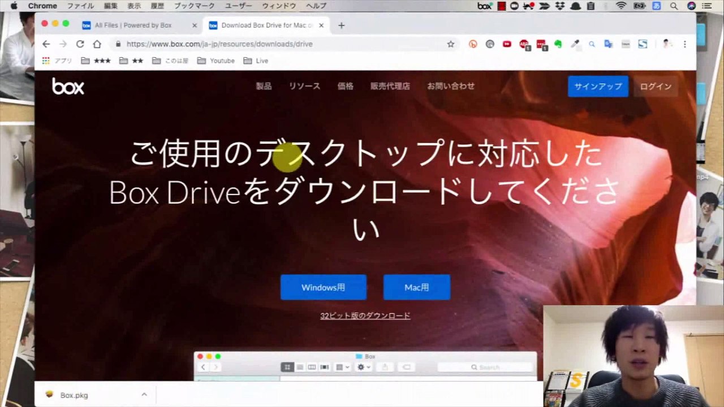Click the blue S extension icon

click(x=643, y=44)
